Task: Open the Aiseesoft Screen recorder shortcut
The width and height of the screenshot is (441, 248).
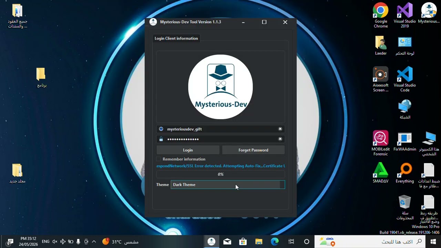Action: point(381,80)
